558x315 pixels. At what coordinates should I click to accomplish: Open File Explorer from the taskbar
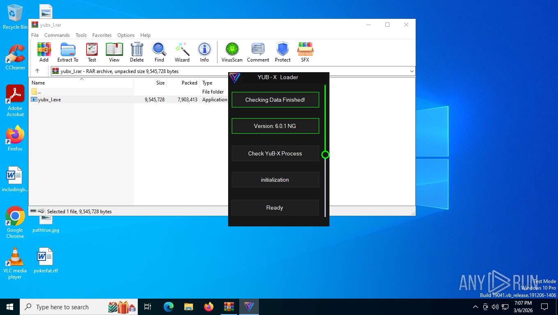coord(189,307)
